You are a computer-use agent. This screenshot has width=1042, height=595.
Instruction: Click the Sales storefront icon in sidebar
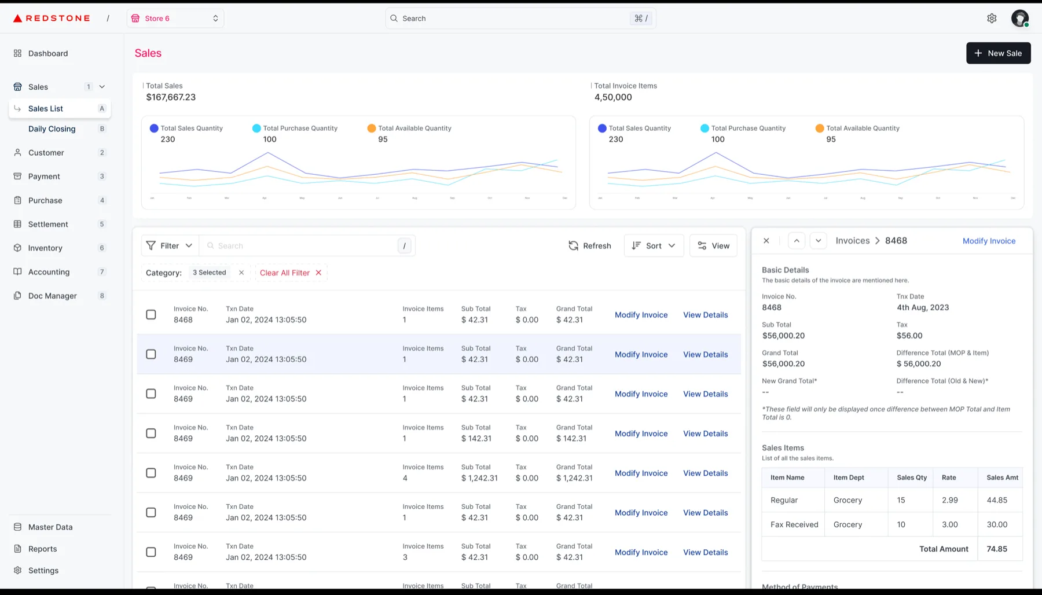click(17, 87)
